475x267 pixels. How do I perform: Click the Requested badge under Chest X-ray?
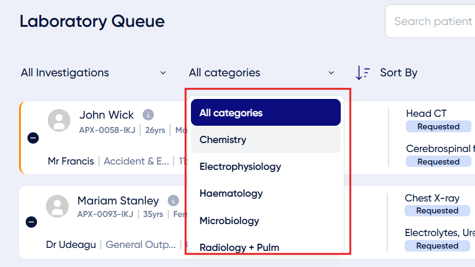pos(437,211)
